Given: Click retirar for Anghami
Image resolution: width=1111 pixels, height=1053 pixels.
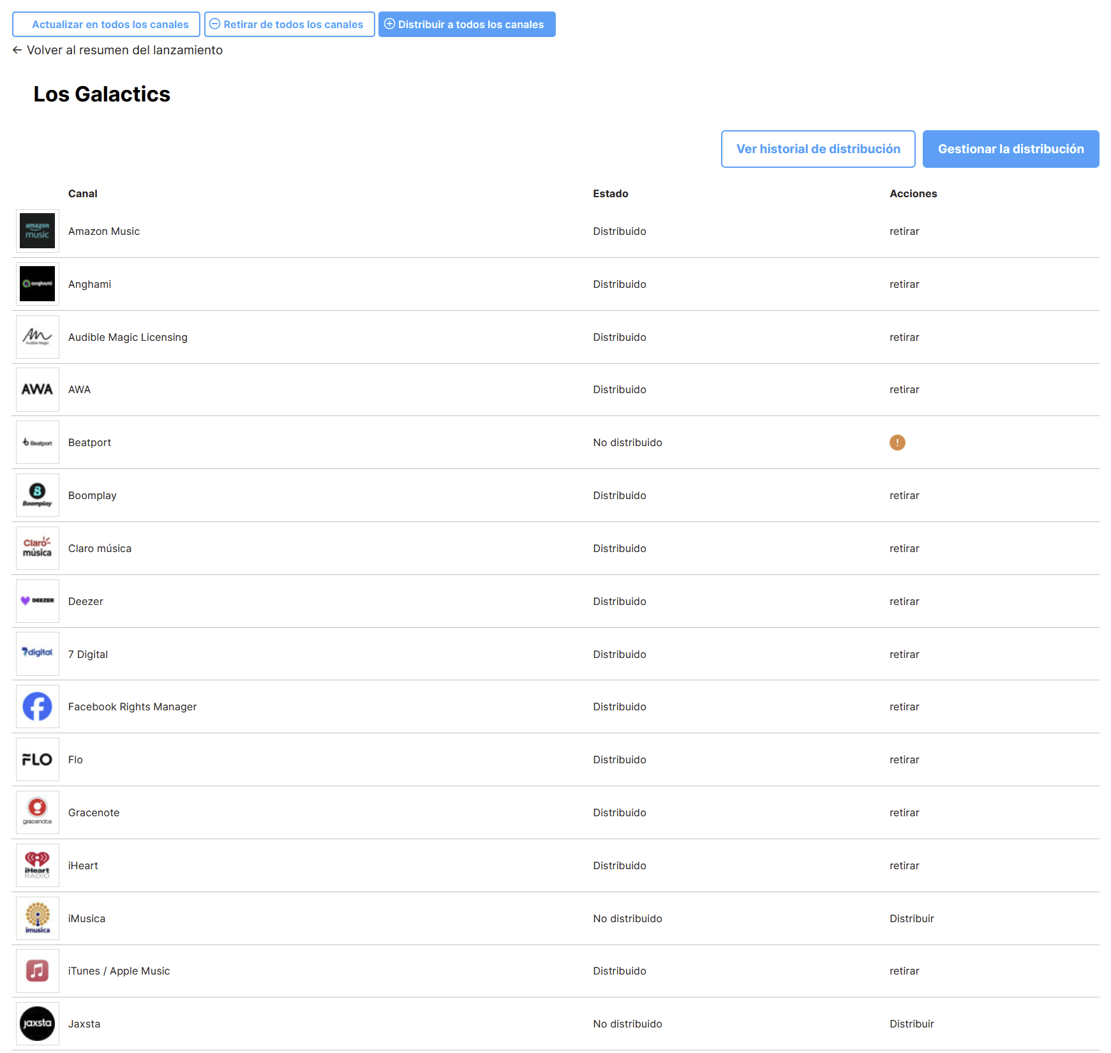Looking at the screenshot, I should pyautogui.click(x=904, y=284).
